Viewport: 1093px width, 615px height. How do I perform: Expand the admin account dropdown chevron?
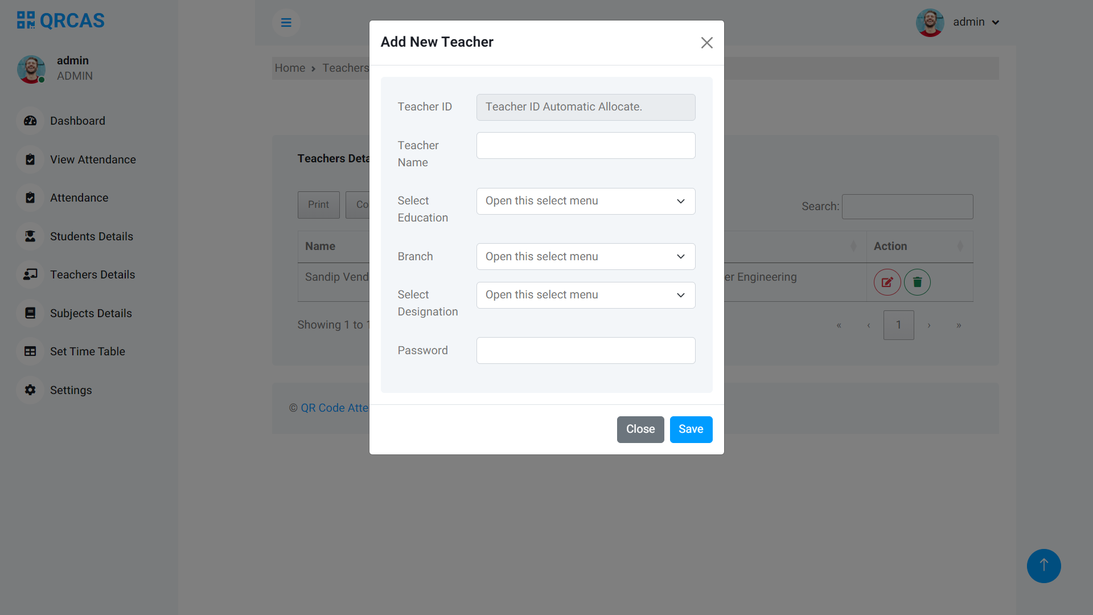[995, 22]
